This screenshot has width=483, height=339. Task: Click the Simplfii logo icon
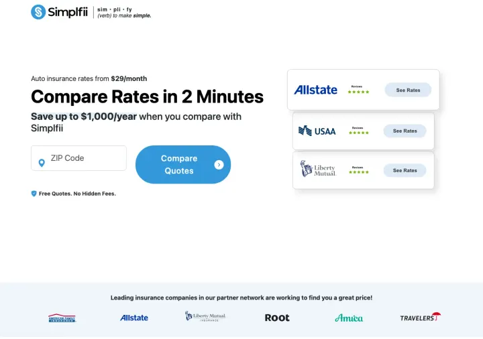(x=38, y=12)
